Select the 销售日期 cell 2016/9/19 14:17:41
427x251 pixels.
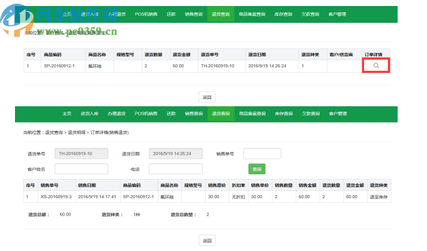pyautogui.click(x=97, y=197)
